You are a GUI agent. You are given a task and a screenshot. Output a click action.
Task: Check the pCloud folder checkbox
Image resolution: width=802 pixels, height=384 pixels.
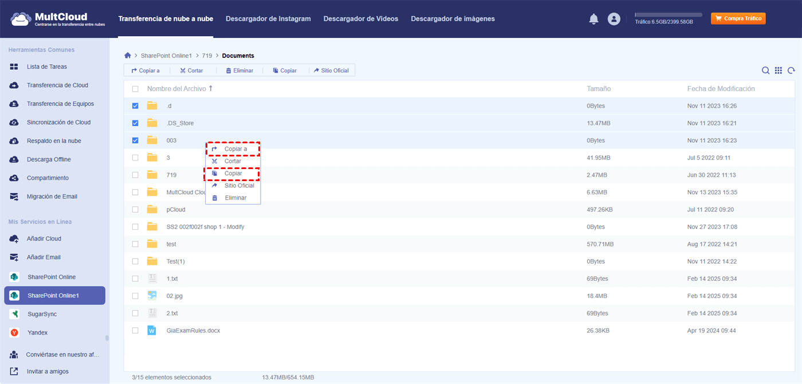click(x=135, y=210)
